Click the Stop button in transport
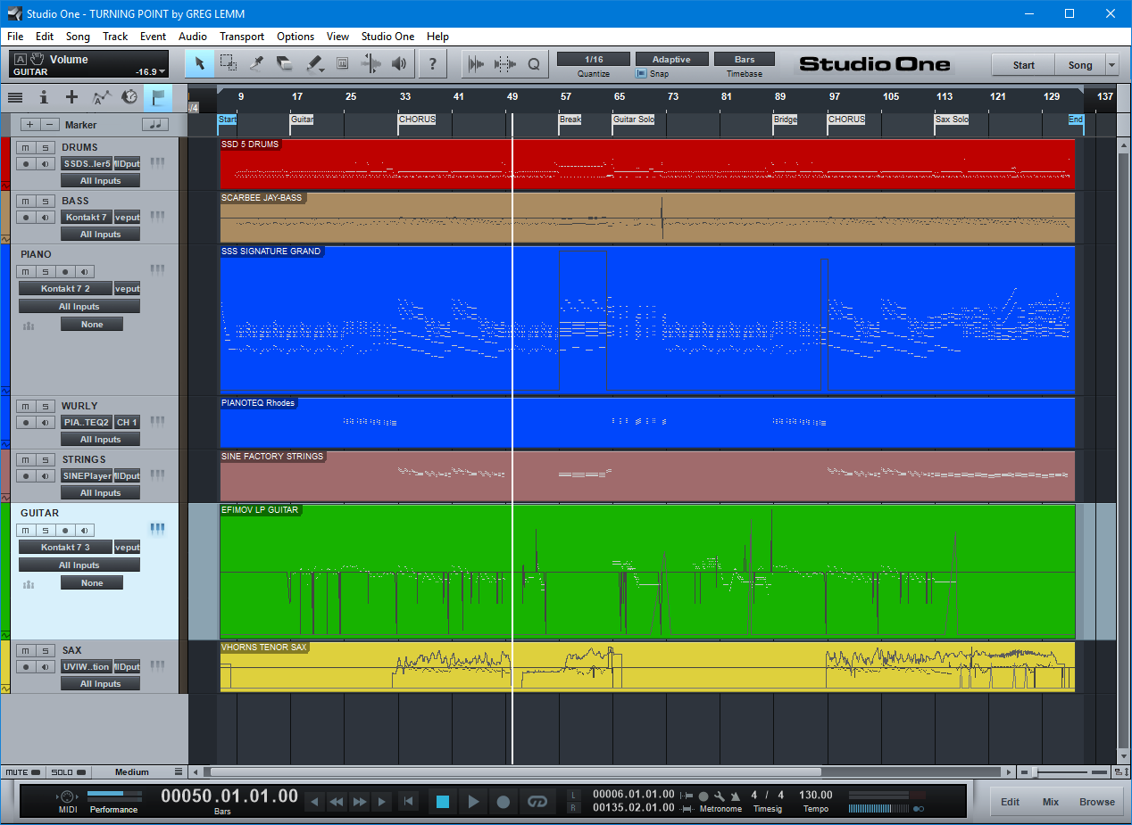This screenshot has width=1132, height=825. point(443,802)
